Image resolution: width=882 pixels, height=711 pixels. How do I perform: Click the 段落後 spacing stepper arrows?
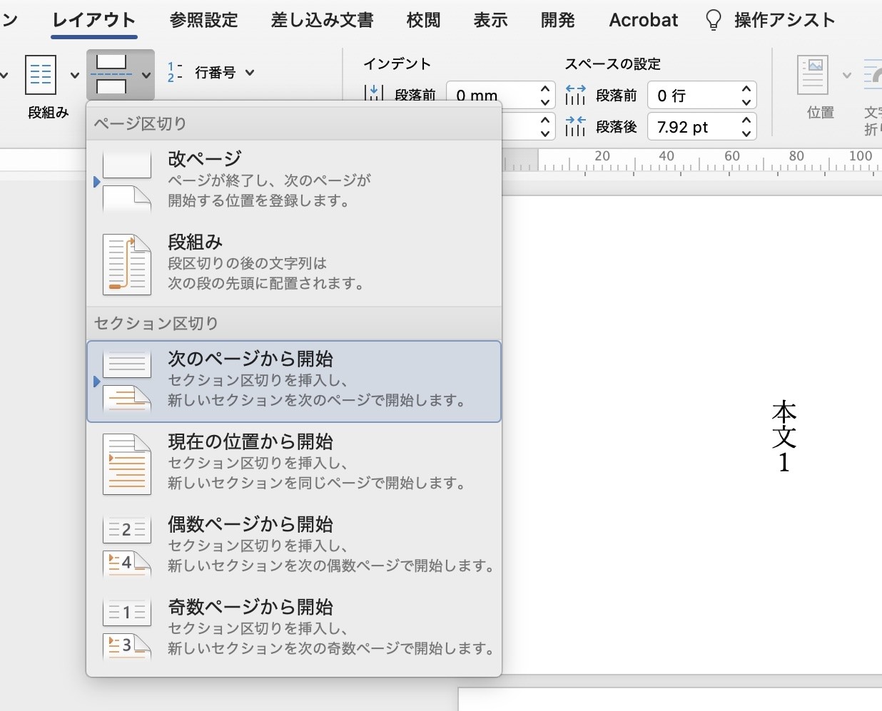746,127
